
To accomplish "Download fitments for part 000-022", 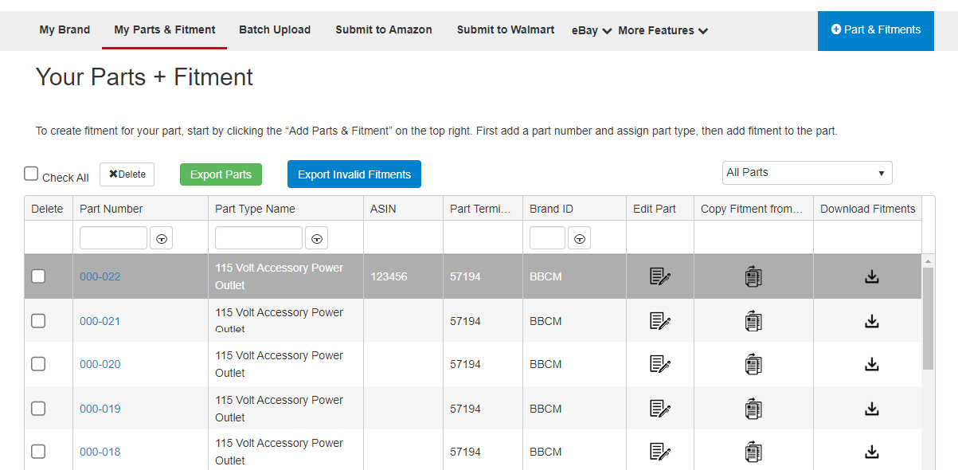I will 872,276.
